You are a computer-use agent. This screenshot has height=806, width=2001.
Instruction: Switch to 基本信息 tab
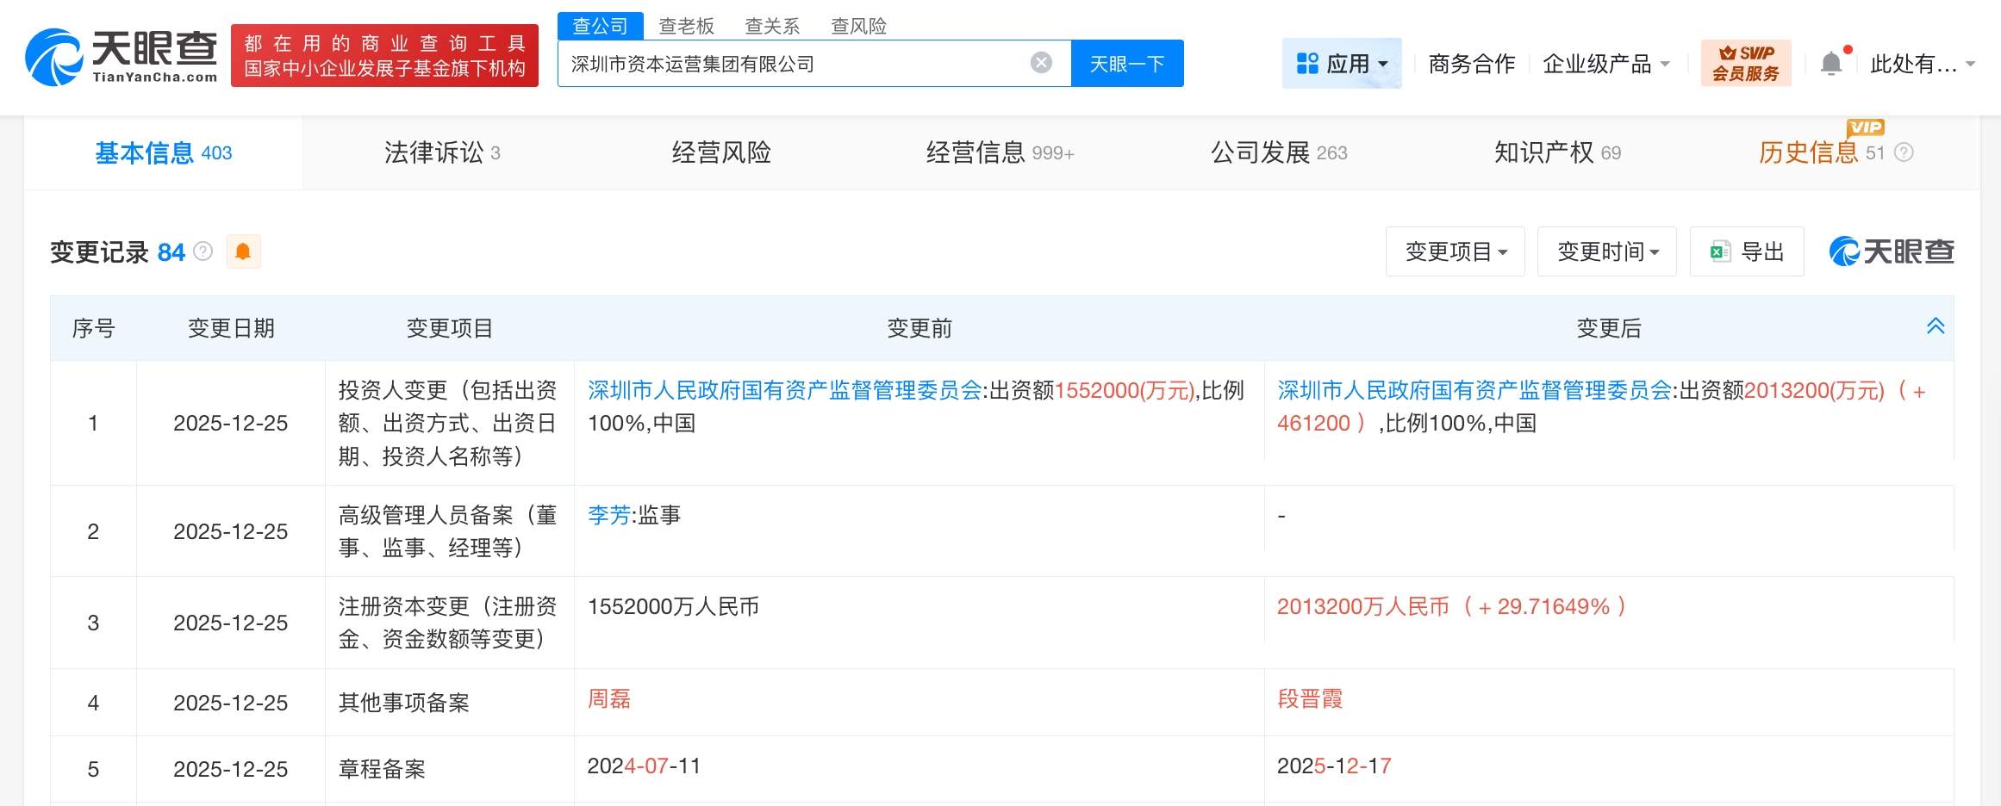click(x=163, y=152)
